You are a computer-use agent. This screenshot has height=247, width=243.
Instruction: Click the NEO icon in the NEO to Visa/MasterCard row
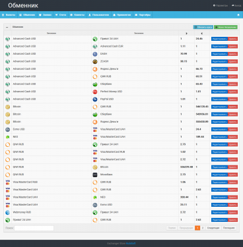(8, 137)
